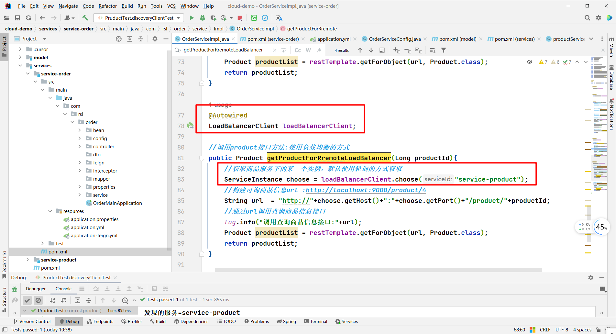Save all files
616x334 pixels.
pyautogui.click(x=17, y=18)
